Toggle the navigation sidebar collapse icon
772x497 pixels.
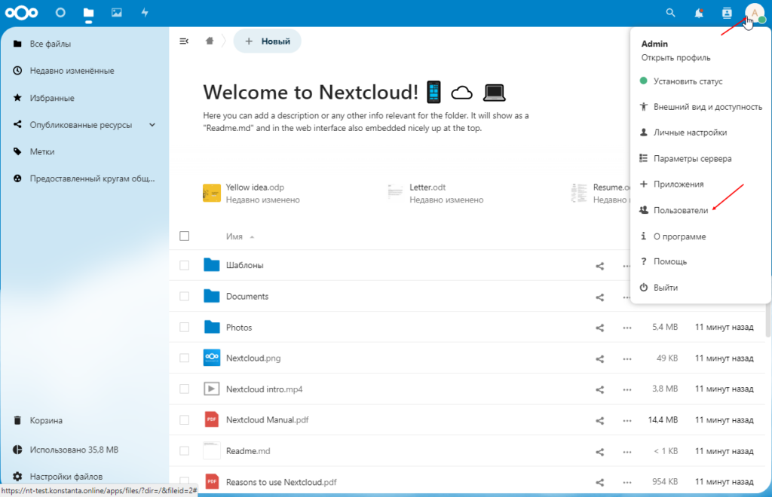point(184,41)
